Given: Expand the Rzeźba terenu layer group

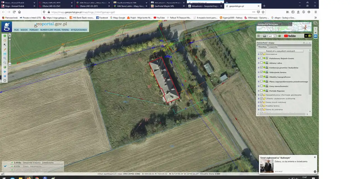Looking at the screenshot, I should pos(259,106).
